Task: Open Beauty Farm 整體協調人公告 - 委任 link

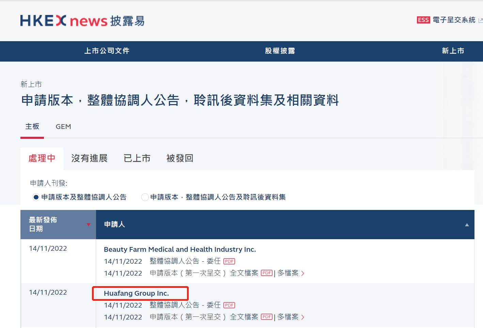Action: click(x=185, y=261)
